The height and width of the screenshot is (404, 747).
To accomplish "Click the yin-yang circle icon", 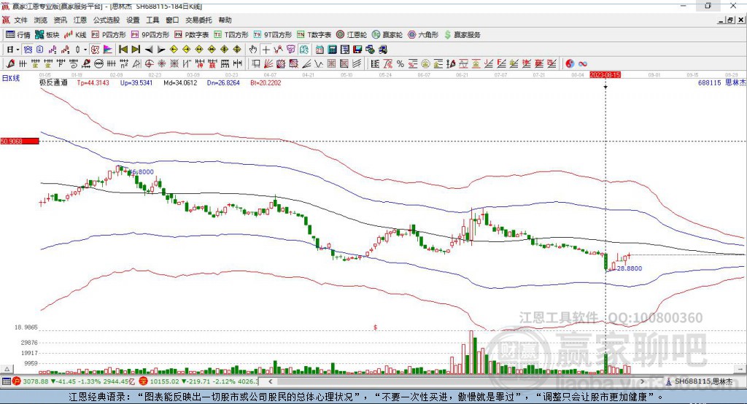I will (x=570, y=64).
